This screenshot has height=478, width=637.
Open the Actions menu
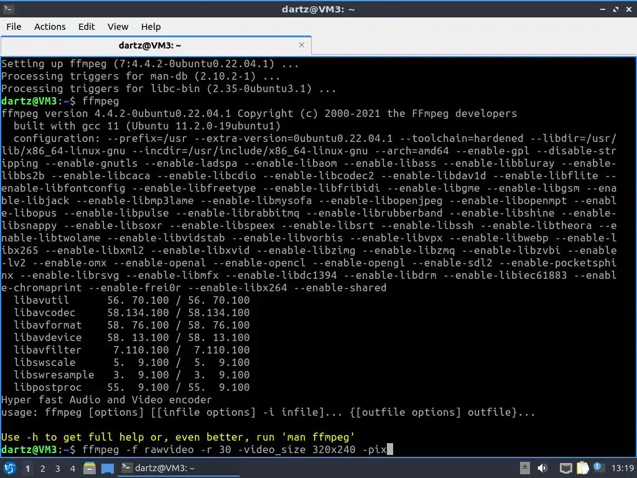[50, 27]
